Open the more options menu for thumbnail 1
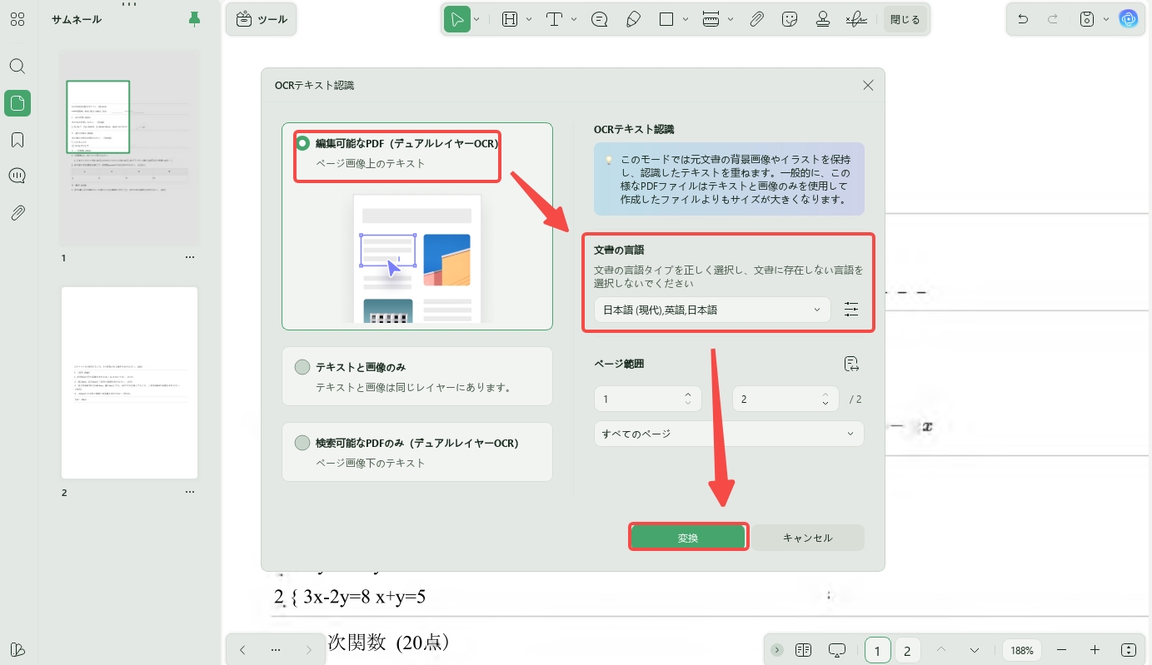 190,258
